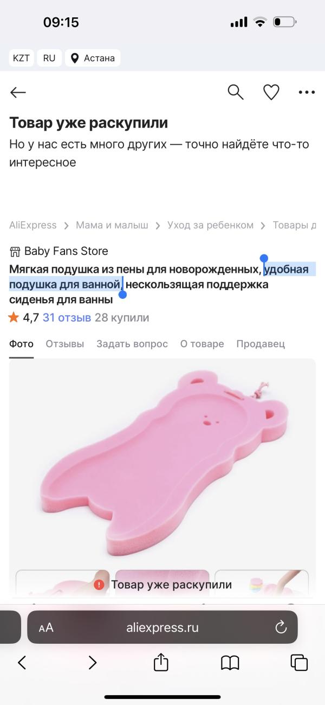The width and height of the screenshot is (325, 705).
Task: Switch to the Отзывы tab
Action: click(x=64, y=344)
